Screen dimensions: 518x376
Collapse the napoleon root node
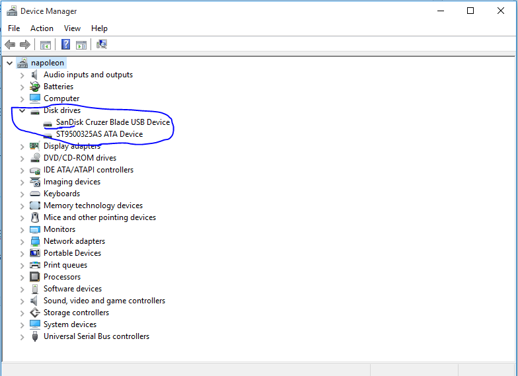click(x=10, y=63)
